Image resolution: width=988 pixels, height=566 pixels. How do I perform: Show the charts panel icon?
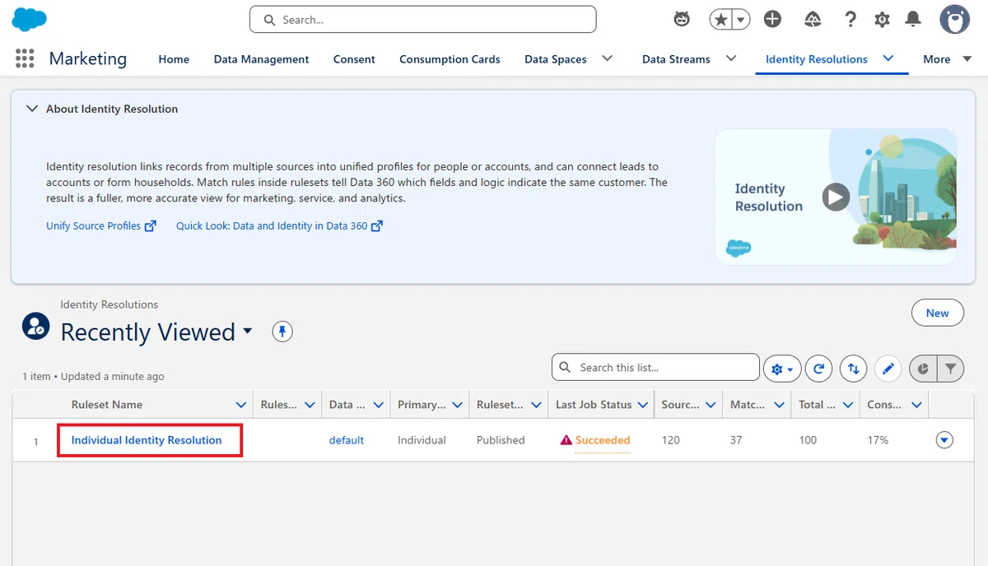point(923,369)
